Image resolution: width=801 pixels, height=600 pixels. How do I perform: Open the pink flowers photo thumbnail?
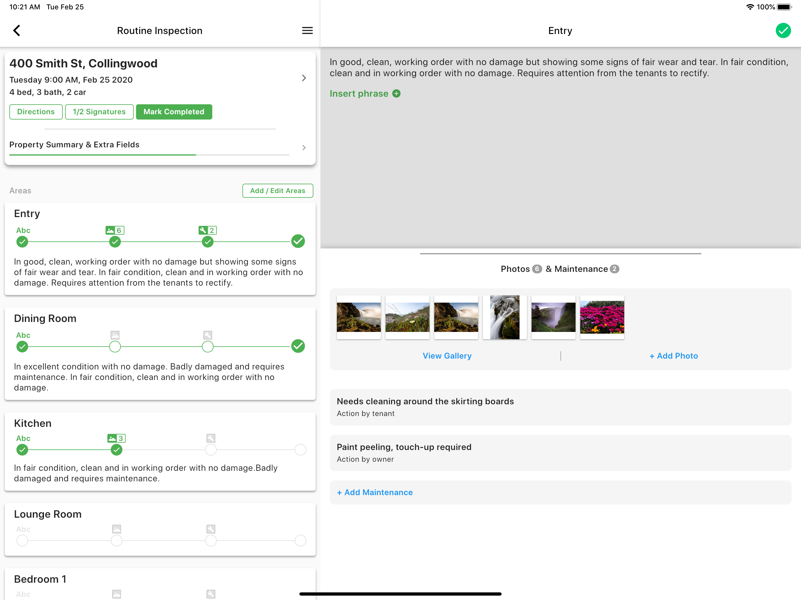[602, 317]
